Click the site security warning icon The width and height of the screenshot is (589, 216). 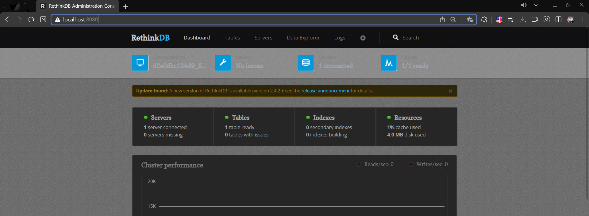click(57, 20)
